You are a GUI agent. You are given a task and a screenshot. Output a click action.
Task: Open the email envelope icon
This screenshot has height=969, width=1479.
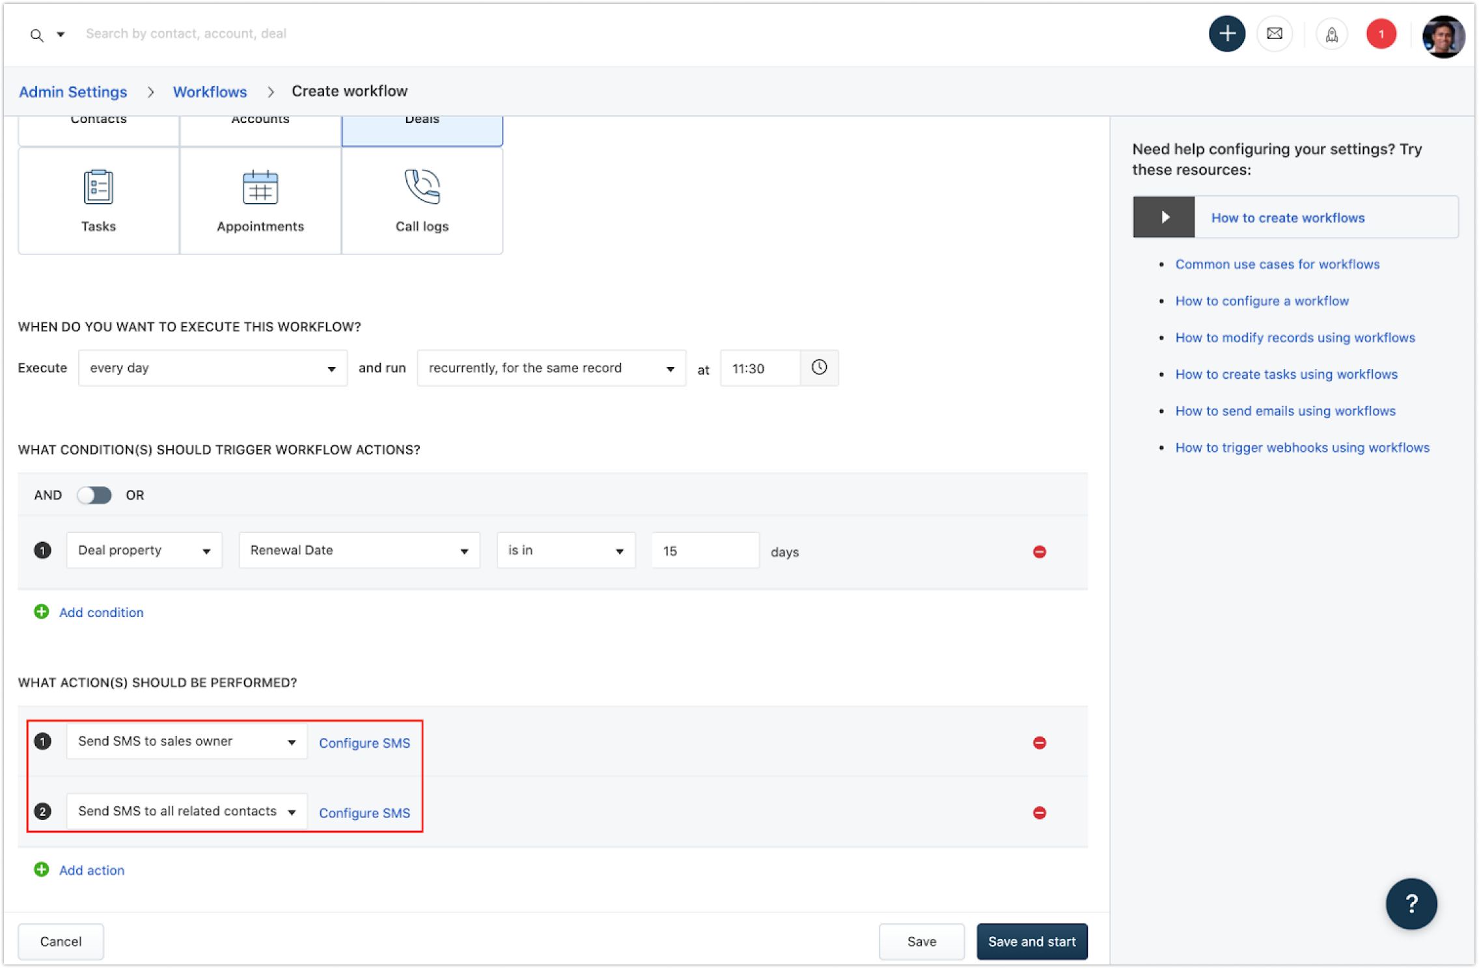pos(1274,34)
